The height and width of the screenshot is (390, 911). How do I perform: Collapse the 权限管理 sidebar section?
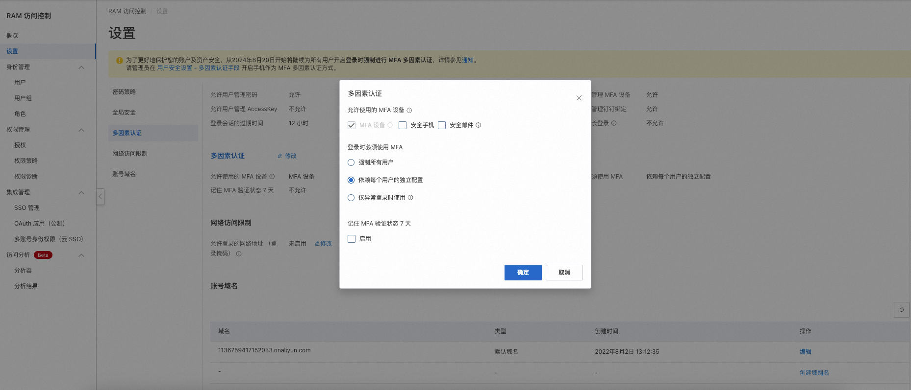(x=81, y=130)
